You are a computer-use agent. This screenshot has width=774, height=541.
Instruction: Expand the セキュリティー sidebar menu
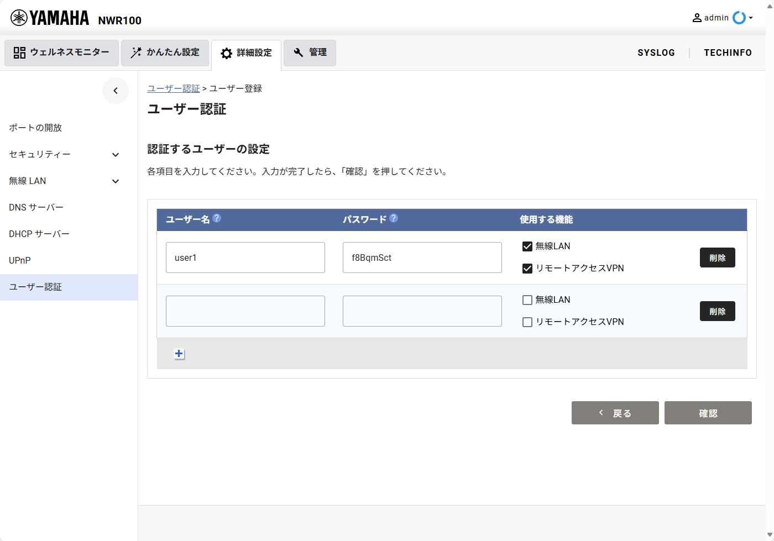click(x=116, y=155)
